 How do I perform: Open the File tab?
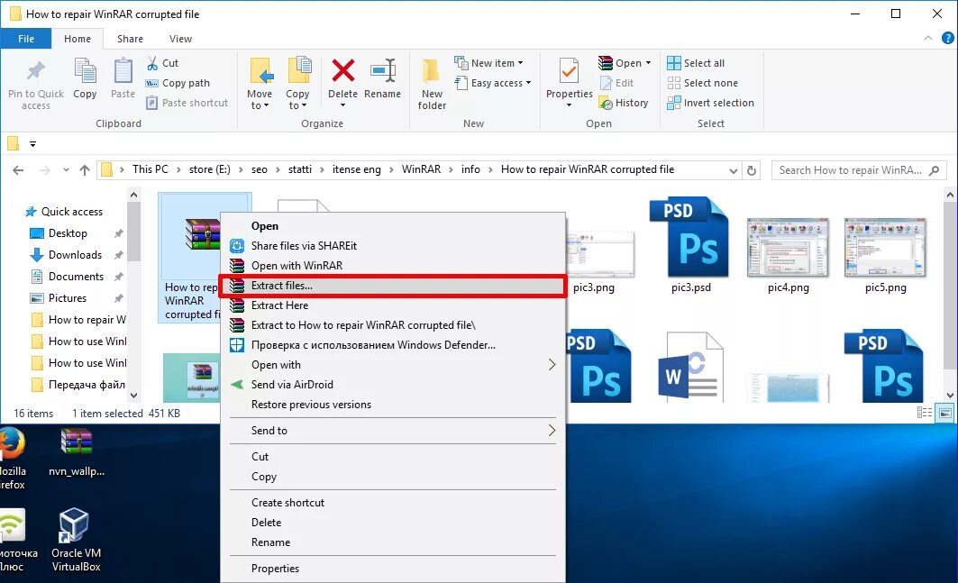tap(26, 39)
